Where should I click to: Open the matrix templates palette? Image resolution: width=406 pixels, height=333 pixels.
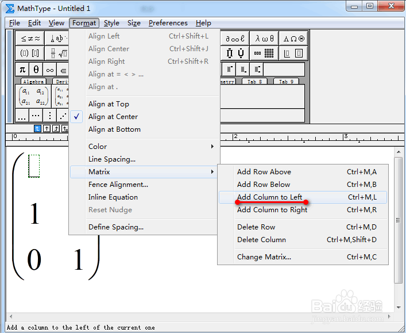click(x=264, y=53)
